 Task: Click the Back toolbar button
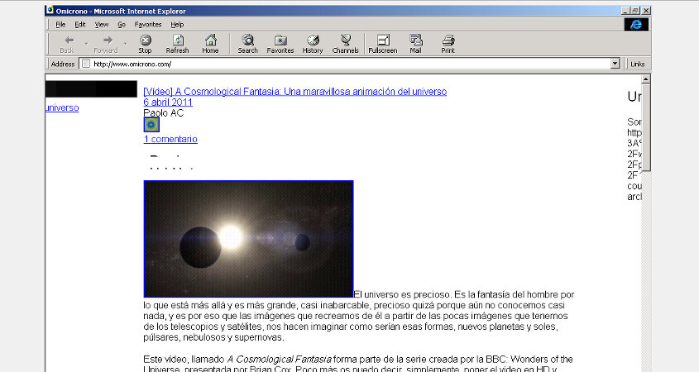68,44
